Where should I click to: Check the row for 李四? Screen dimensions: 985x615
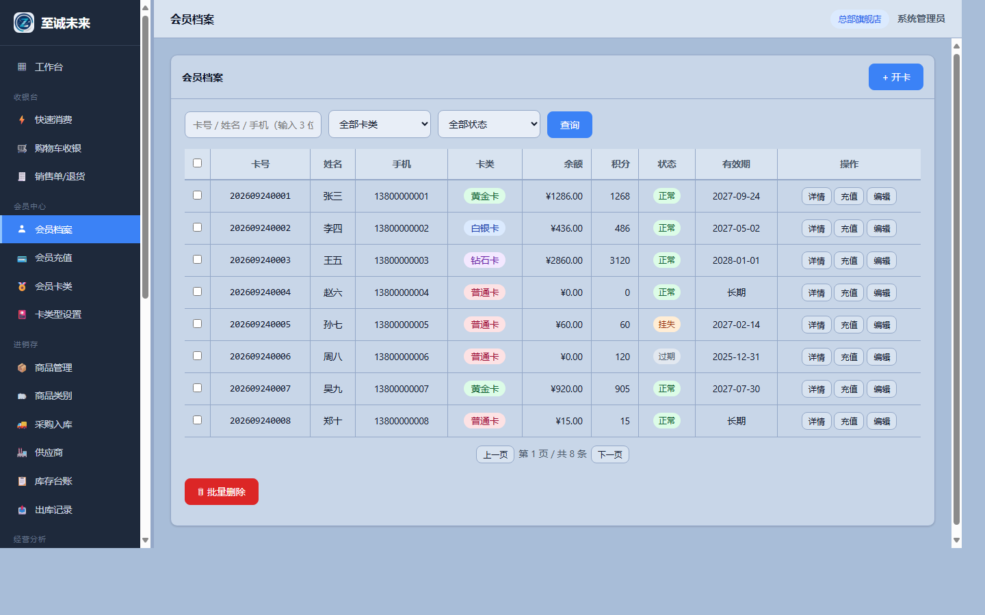pyautogui.click(x=197, y=228)
